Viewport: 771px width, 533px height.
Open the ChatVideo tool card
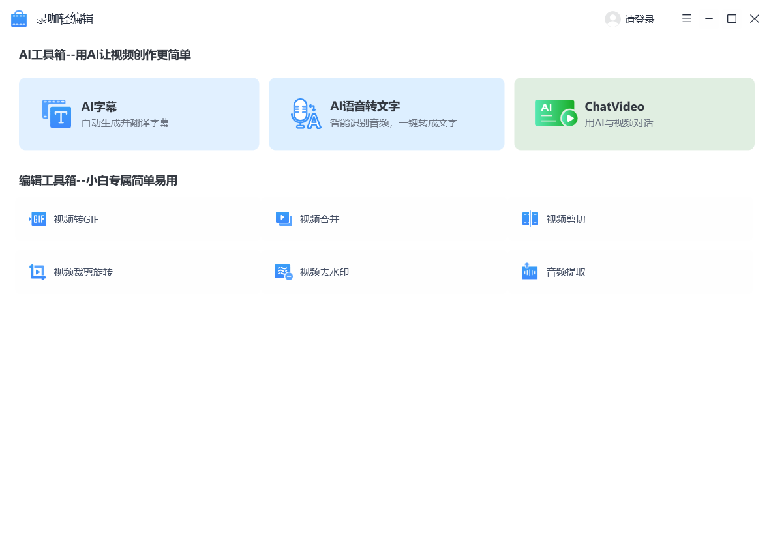click(634, 114)
